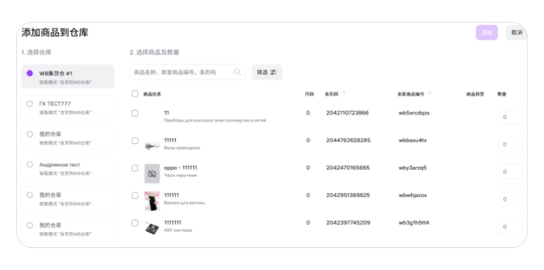Image resolution: width=544 pixels, height=270 pixels.
Task: Select the WB集货仓 #1 warehouse radio button
Action: 30,73
